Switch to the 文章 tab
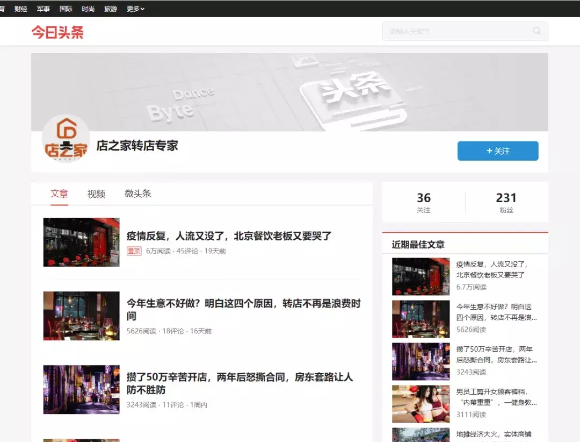Screen dimensions: 580x442 (59, 194)
